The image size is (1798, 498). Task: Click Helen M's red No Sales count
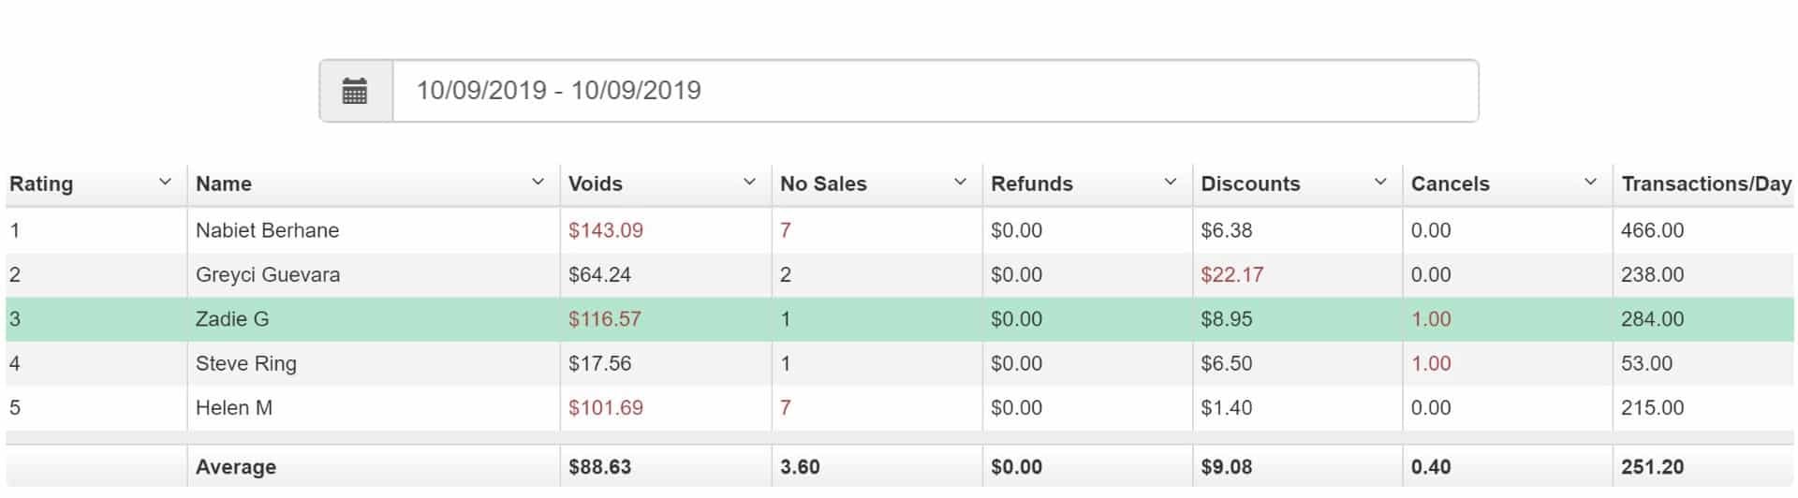coord(786,408)
